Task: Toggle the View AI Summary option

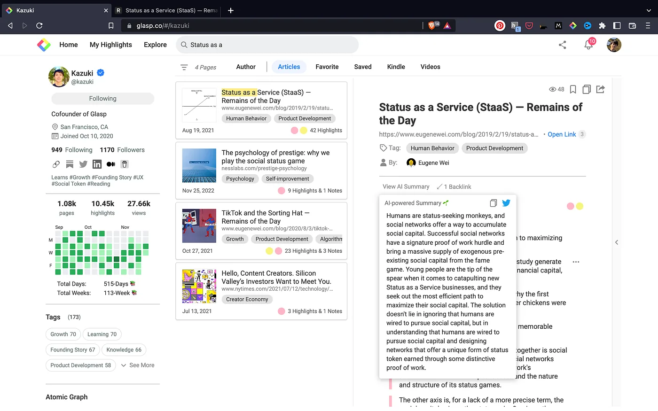Action: 406,186
